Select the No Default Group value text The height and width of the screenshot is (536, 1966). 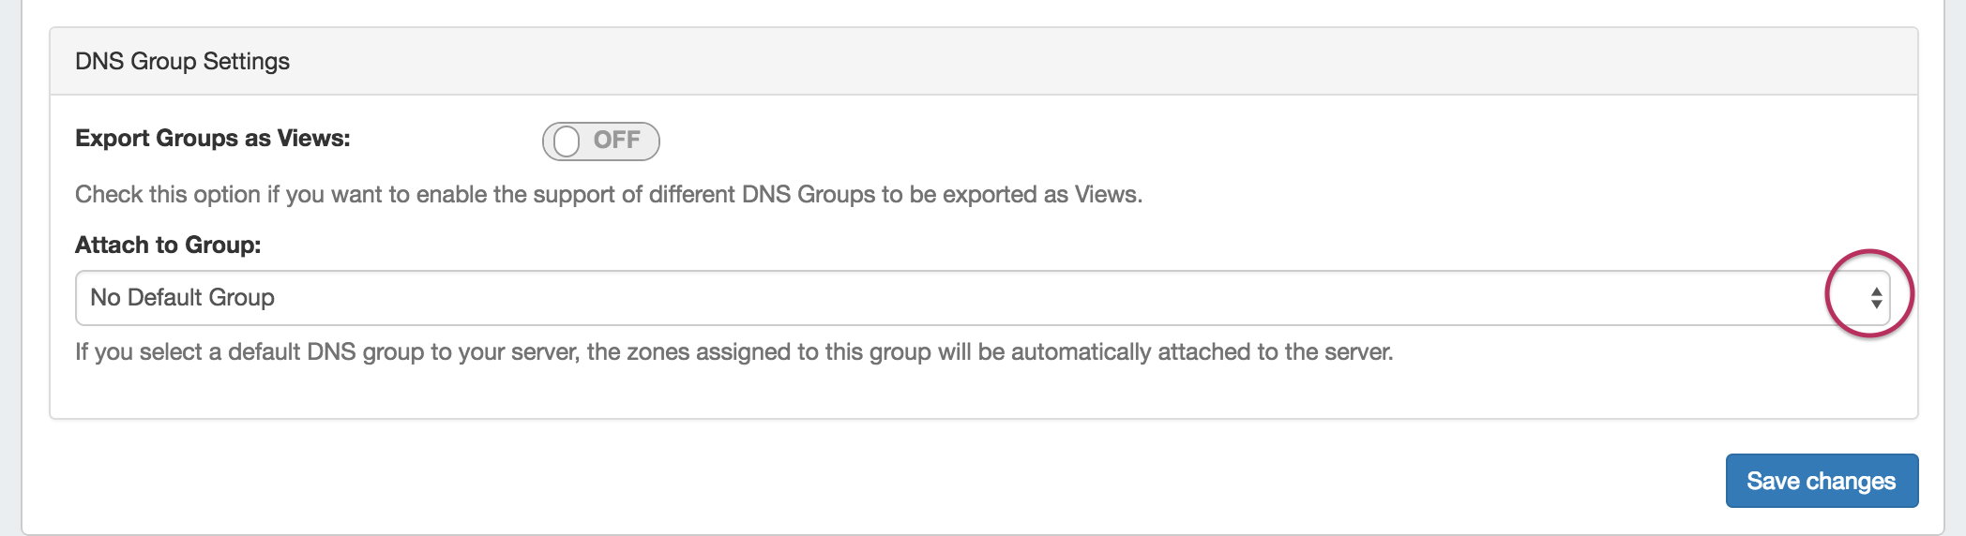pyautogui.click(x=182, y=298)
